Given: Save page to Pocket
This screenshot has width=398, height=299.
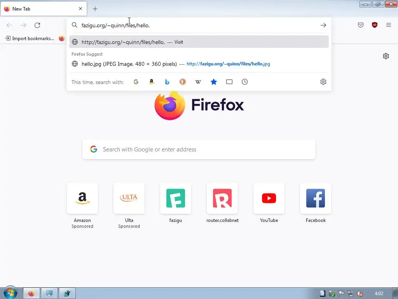Looking at the screenshot, I should tap(361, 25).
